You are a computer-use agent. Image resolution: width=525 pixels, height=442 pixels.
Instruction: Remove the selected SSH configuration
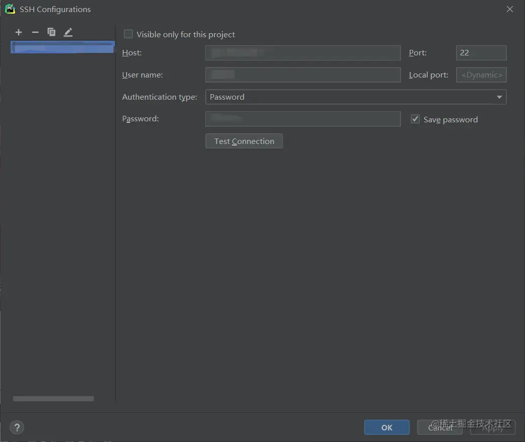pos(35,32)
